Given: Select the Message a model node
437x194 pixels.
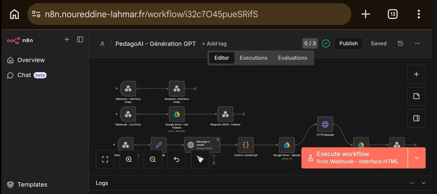Looking at the screenshot, I should [x=202, y=145].
